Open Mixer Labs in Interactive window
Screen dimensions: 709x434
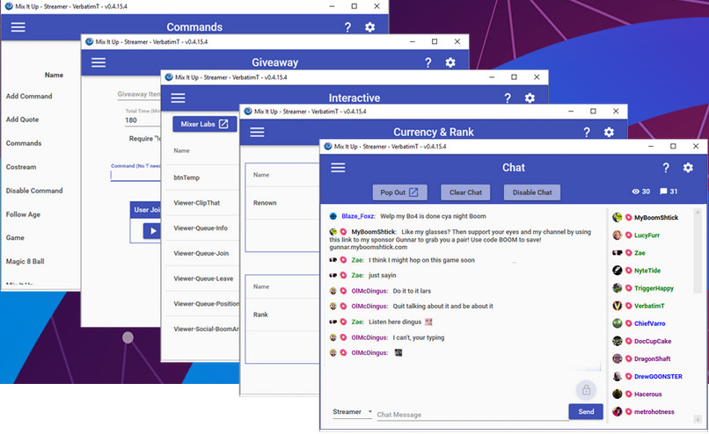pos(204,124)
